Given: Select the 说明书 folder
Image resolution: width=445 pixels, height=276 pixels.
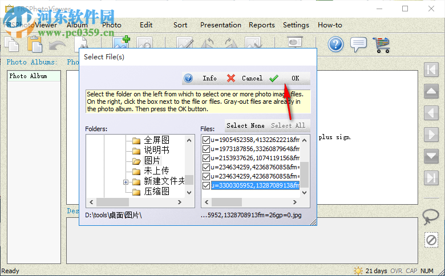Looking at the screenshot, I should [156, 150].
